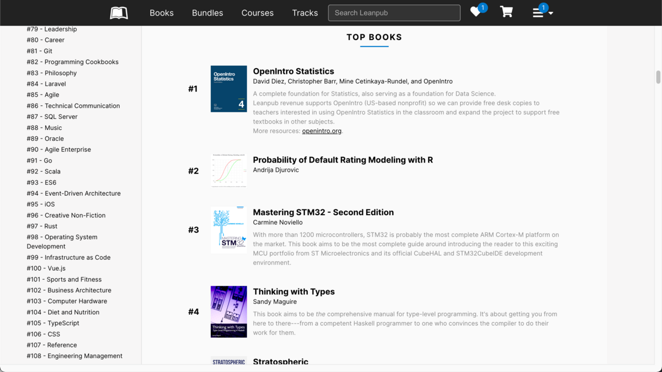Select category #86 - Technical Communication
Image resolution: width=662 pixels, height=372 pixels.
73,106
